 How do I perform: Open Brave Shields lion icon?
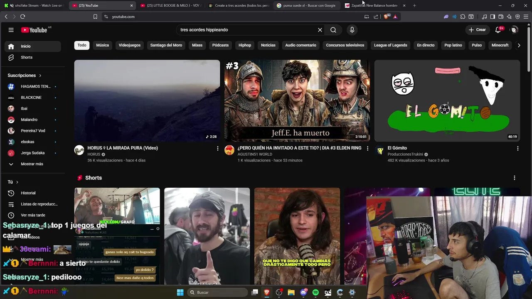pos(387,17)
